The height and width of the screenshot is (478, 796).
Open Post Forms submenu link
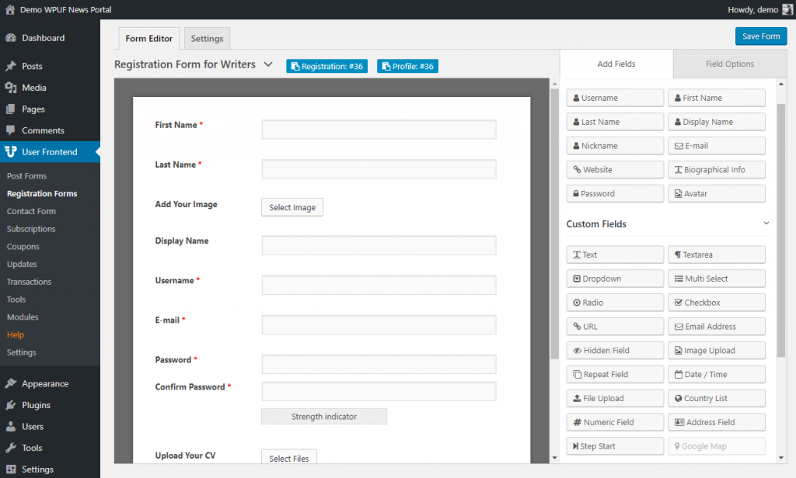point(27,176)
